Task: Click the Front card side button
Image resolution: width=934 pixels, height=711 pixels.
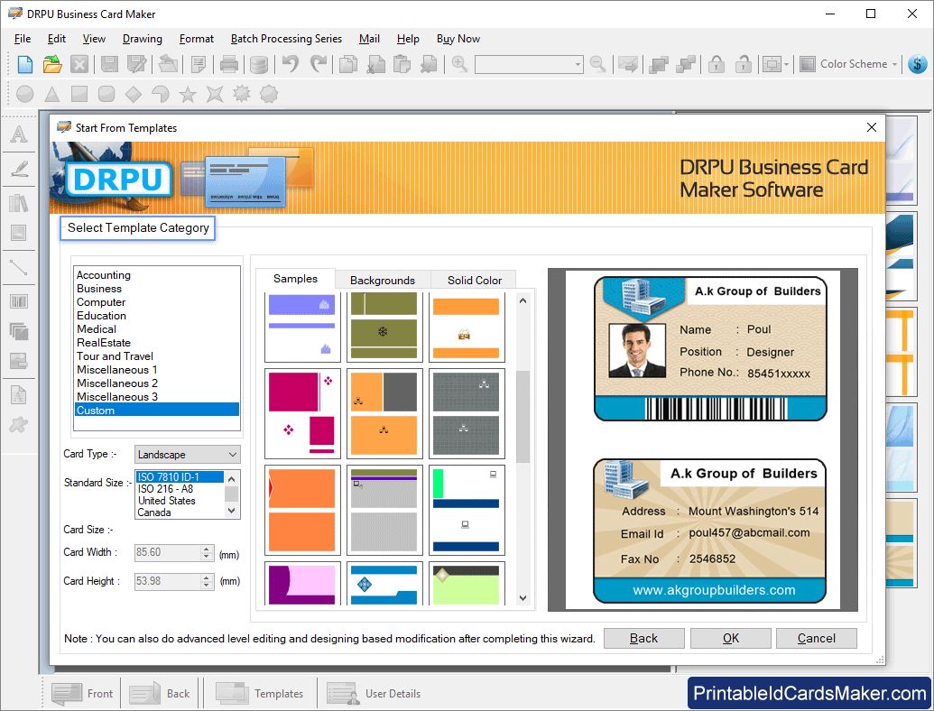Action: 82,694
